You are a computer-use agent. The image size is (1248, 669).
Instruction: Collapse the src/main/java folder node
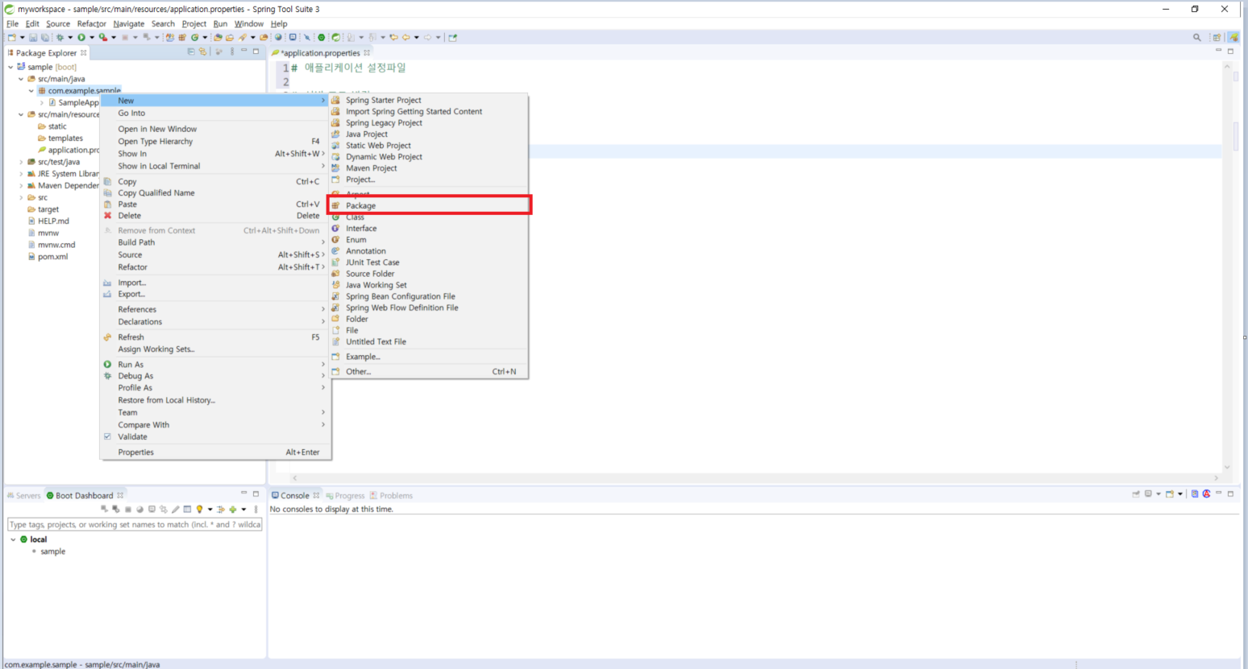point(21,79)
